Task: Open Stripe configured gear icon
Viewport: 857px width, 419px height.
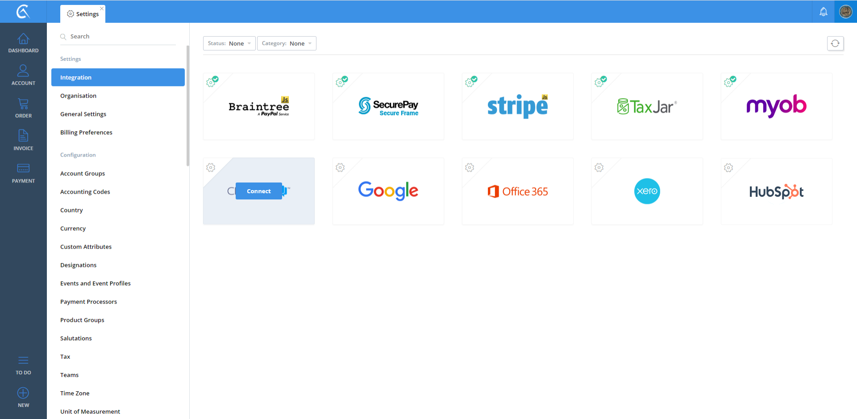Action: click(471, 82)
